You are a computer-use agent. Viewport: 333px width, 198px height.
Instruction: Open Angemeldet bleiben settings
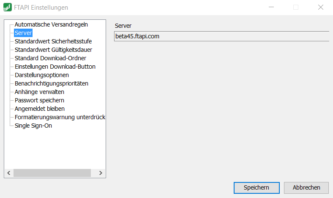click(39, 109)
